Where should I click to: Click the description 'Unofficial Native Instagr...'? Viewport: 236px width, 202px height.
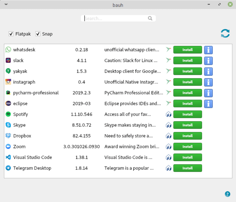click(x=131, y=82)
